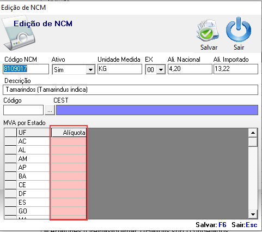Click the Alíquota column header

(x=69, y=133)
